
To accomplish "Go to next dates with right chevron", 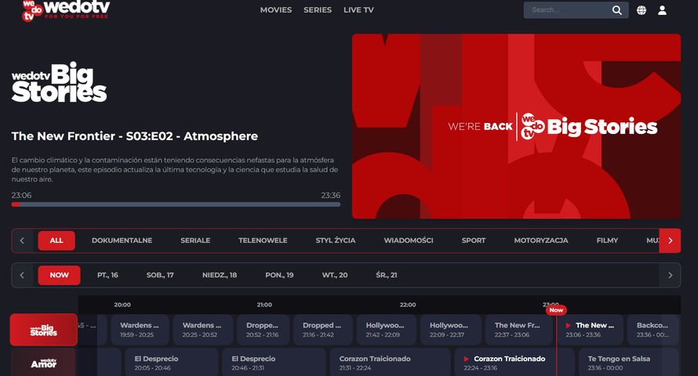I will [x=670, y=275].
